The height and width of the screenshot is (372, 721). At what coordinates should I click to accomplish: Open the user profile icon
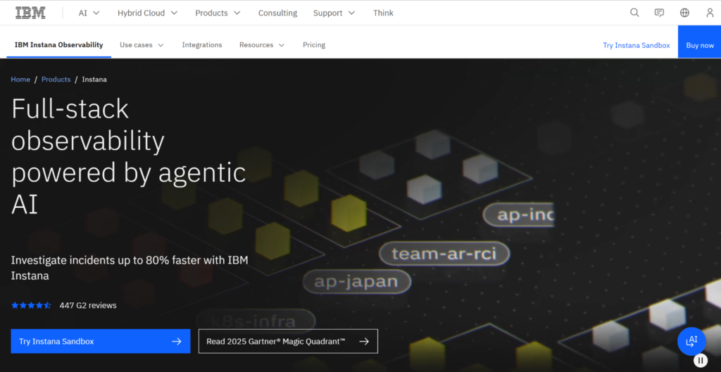pyautogui.click(x=710, y=13)
